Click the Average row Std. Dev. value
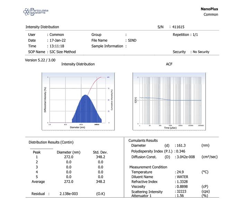Screen dimensions: 247x199 click(x=100, y=181)
